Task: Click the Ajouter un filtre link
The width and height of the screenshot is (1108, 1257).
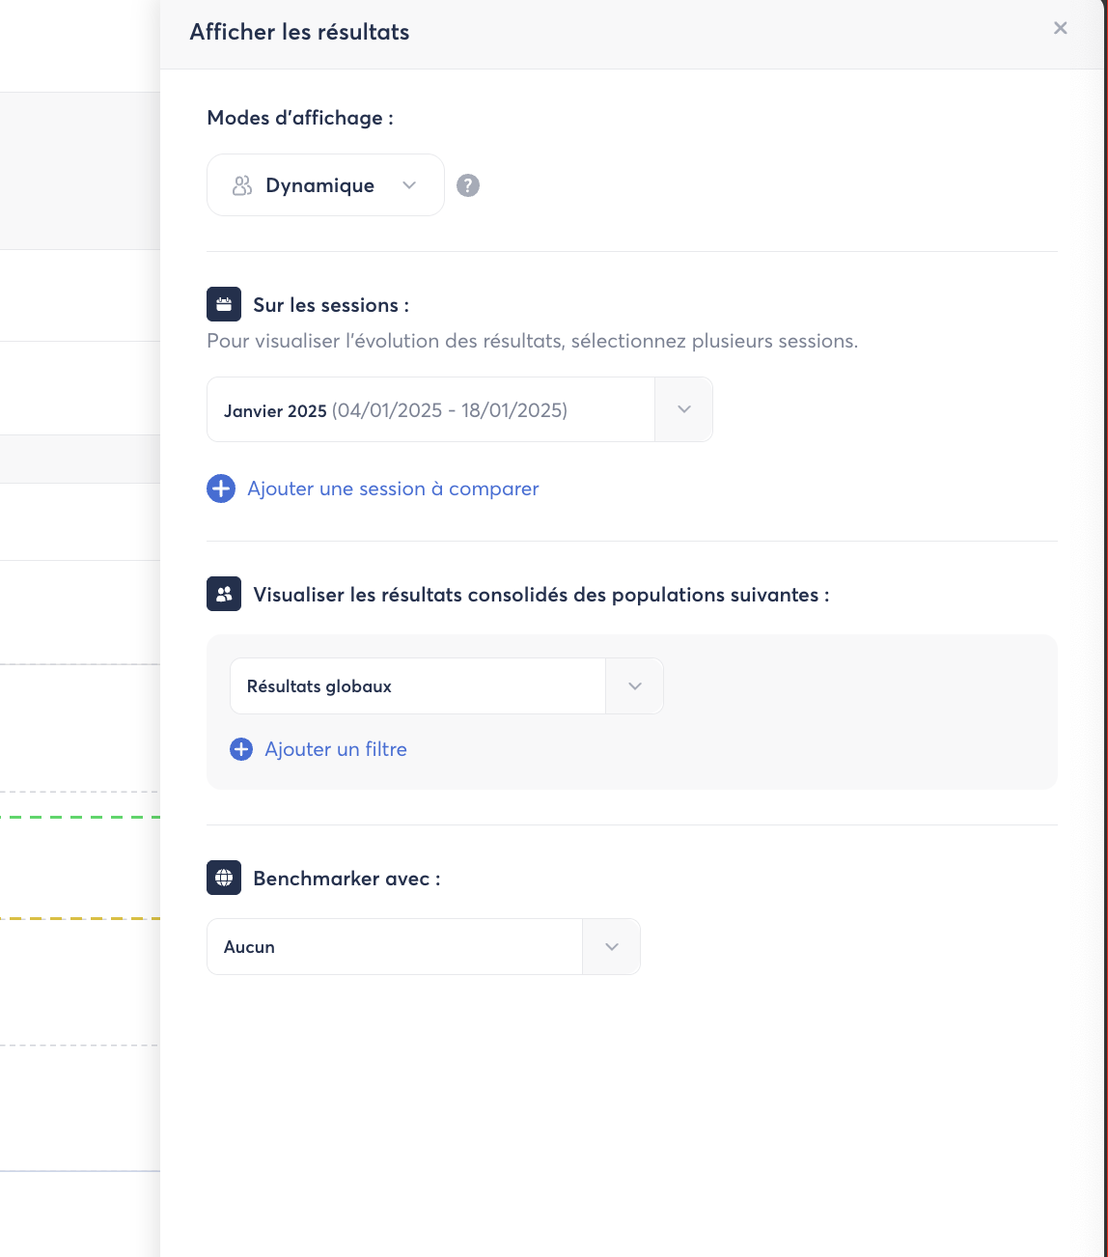Action: [x=336, y=749]
